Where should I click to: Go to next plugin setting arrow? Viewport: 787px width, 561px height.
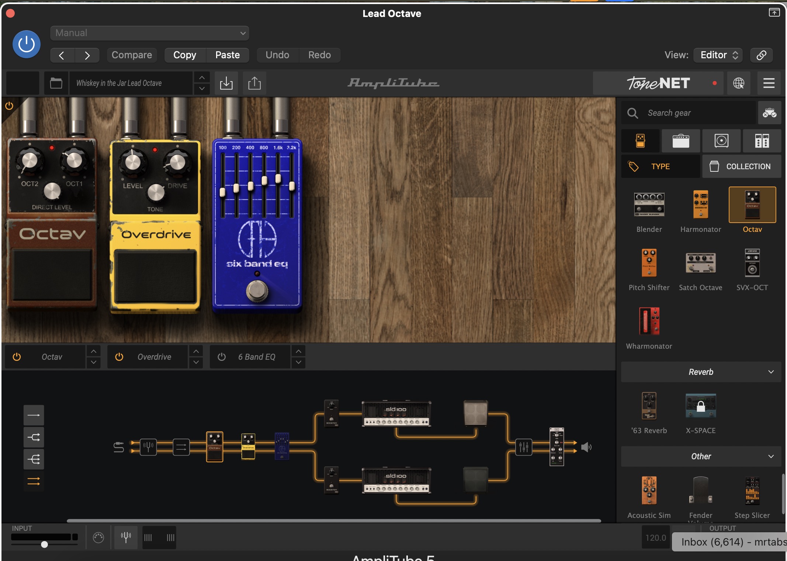(87, 55)
